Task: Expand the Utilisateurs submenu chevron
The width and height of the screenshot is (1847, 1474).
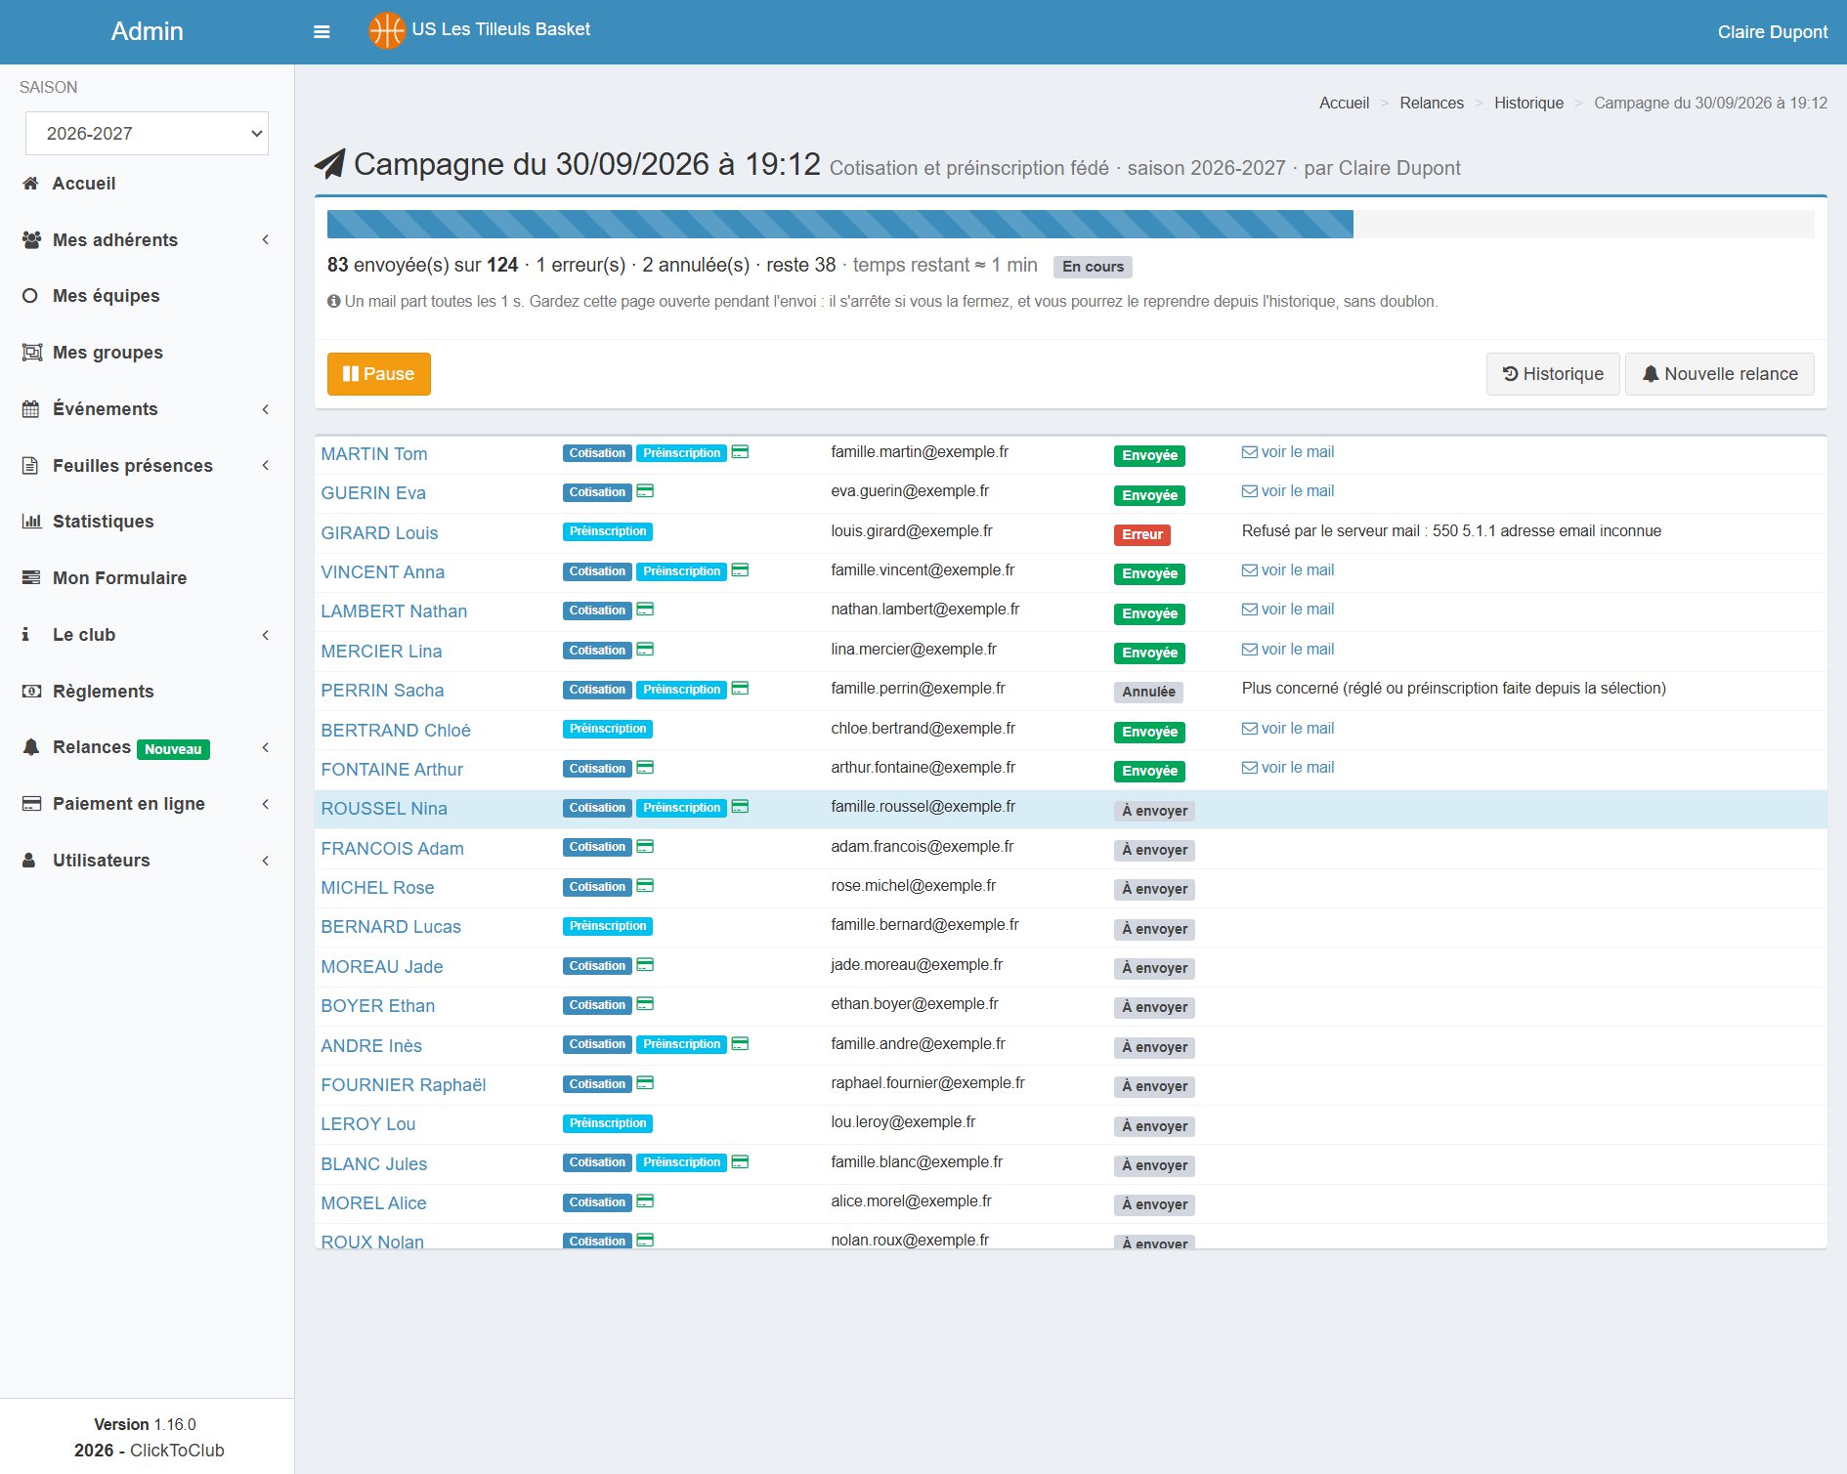Action: [x=266, y=861]
